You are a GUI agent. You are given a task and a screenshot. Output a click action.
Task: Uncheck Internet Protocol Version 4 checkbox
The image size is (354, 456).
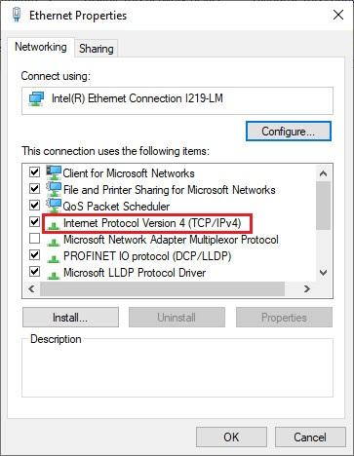34,222
